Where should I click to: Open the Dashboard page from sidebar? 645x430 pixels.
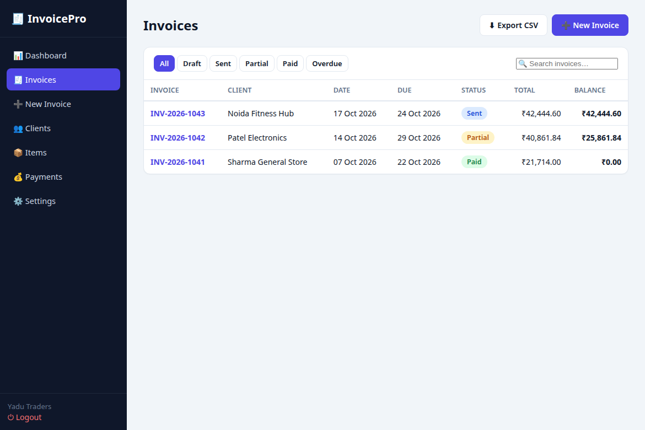[x=63, y=56]
